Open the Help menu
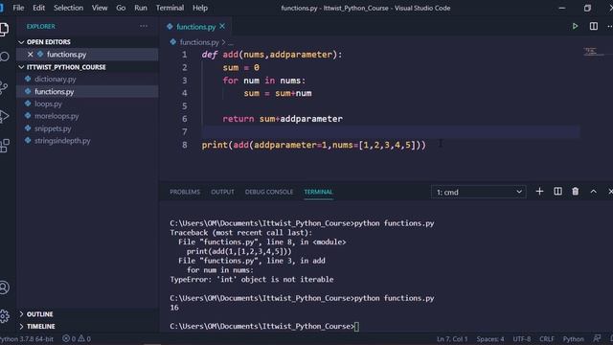Image resolution: width=613 pixels, height=345 pixels. pyautogui.click(x=200, y=8)
